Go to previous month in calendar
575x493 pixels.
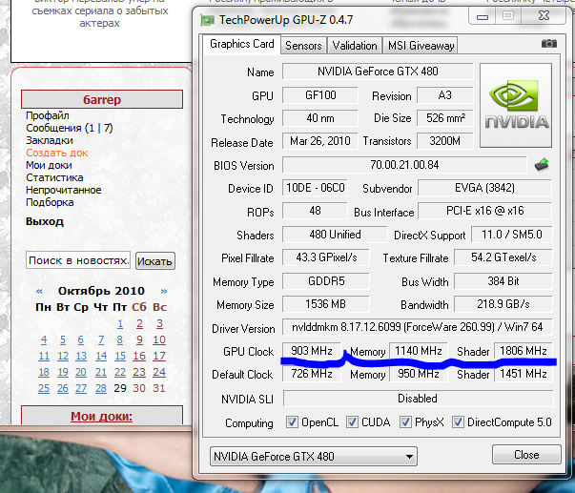39,291
